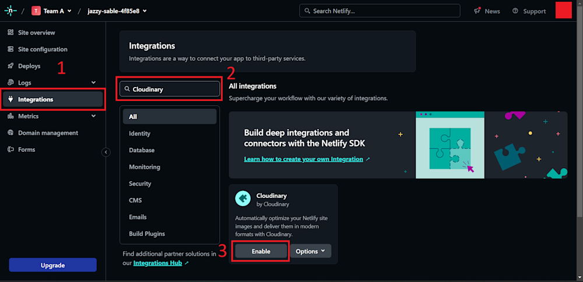The height and width of the screenshot is (282, 583).
Task: Open Support help icon
Action: pyautogui.click(x=515, y=11)
